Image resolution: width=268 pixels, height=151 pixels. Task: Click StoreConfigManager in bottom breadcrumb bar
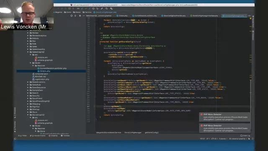[x=133, y=133]
